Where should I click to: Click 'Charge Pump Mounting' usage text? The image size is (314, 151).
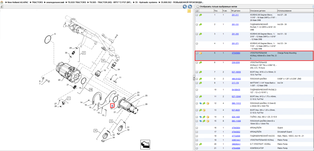287,53
